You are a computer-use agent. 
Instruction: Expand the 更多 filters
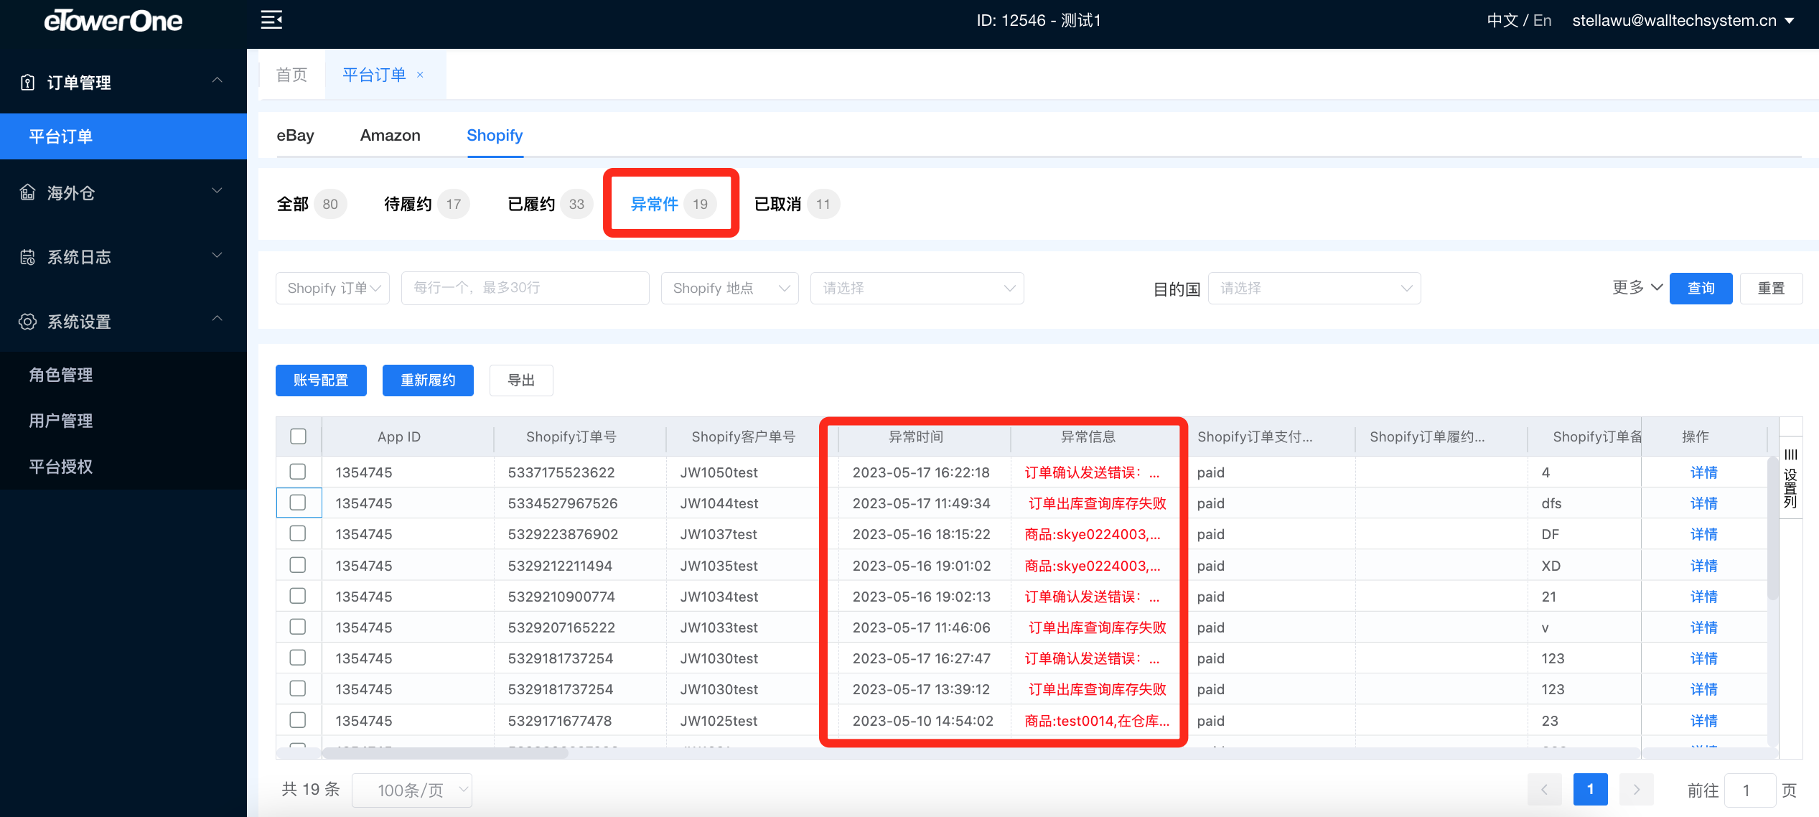coord(1637,287)
